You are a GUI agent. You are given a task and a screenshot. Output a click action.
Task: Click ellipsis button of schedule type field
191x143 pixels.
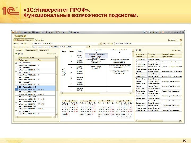(181, 43)
